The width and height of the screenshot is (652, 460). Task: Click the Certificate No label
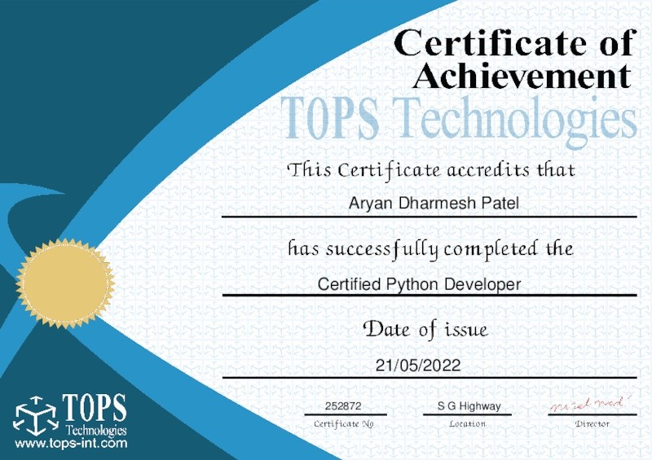point(344,423)
